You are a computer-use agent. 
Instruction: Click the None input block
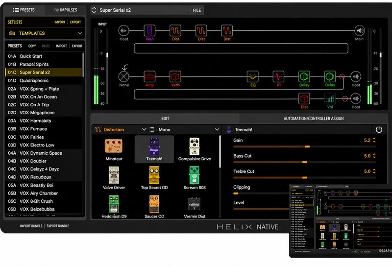click(x=124, y=76)
